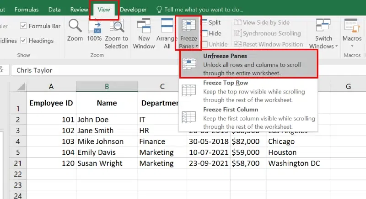Switch to the Developer tab
The width and height of the screenshot is (366, 199).
(133, 10)
